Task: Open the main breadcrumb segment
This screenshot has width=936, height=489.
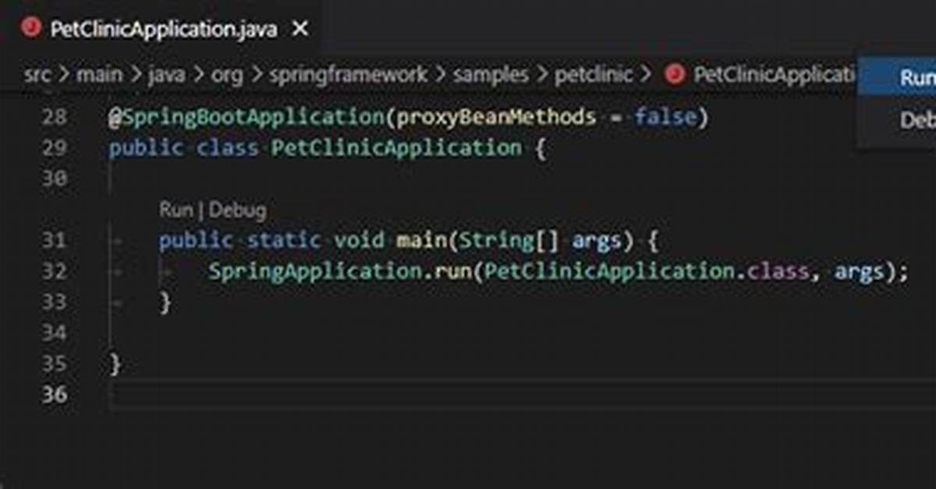Action: [99, 76]
